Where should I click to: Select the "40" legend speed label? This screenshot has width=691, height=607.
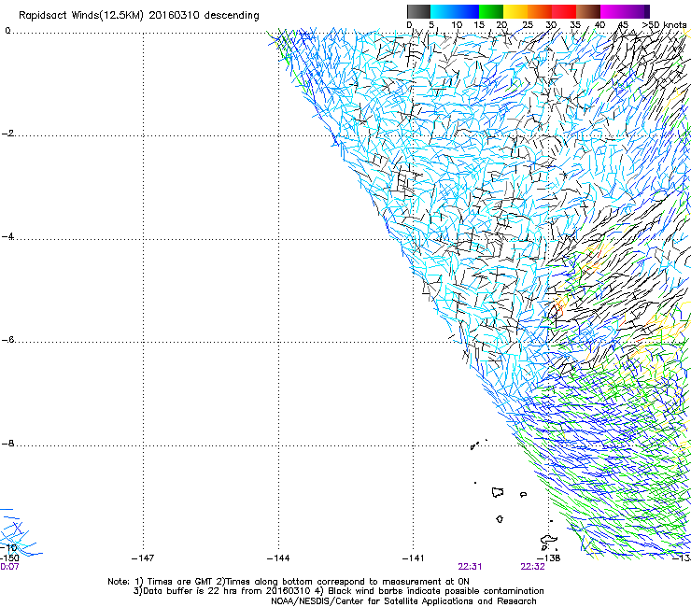pyautogui.click(x=599, y=25)
